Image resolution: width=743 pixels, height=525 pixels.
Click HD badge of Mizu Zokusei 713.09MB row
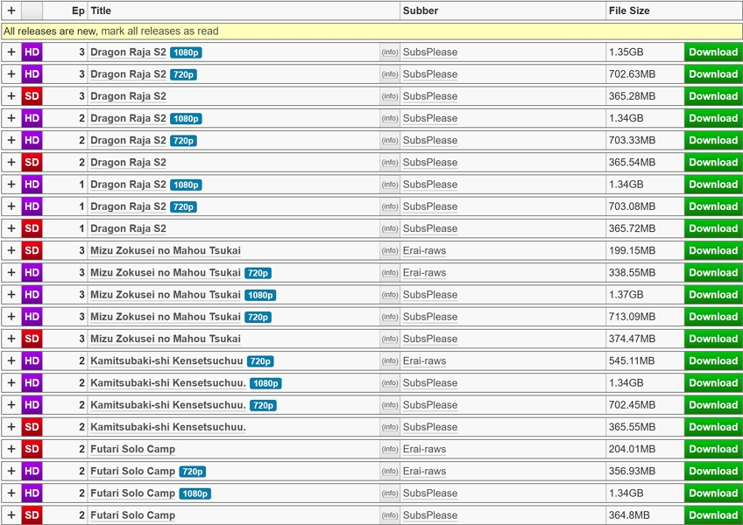[x=32, y=317]
